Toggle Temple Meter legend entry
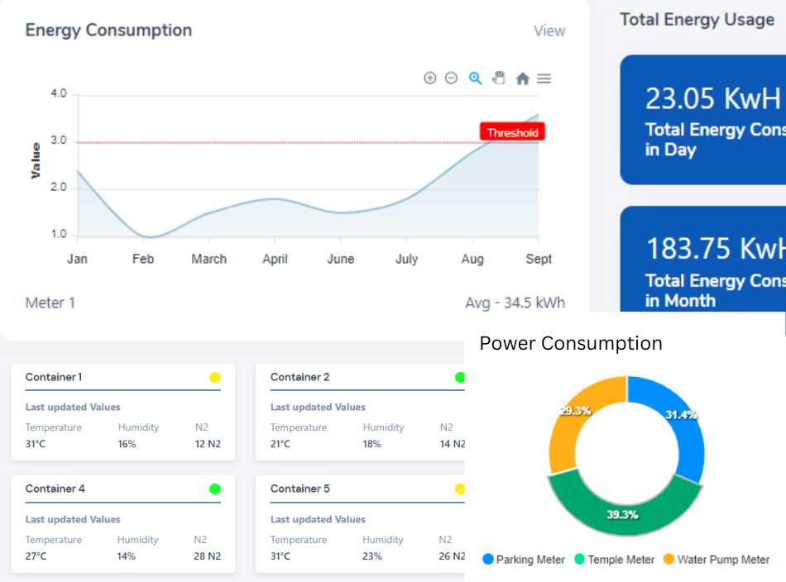 click(x=615, y=560)
